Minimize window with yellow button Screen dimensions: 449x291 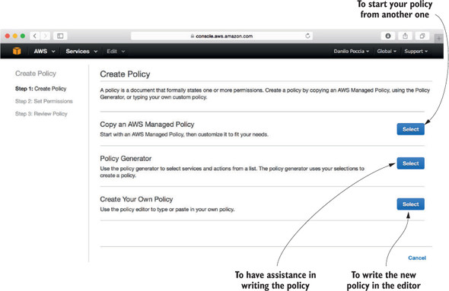15,36
